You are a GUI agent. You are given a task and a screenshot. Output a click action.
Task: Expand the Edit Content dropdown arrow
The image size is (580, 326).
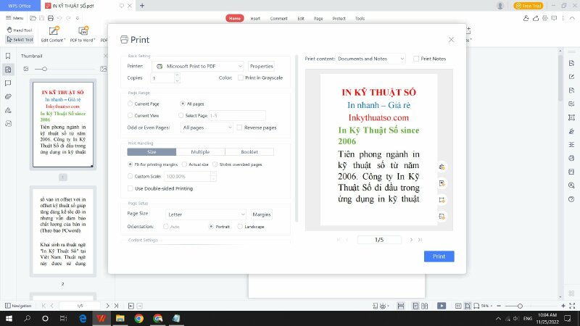(x=65, y=41)
